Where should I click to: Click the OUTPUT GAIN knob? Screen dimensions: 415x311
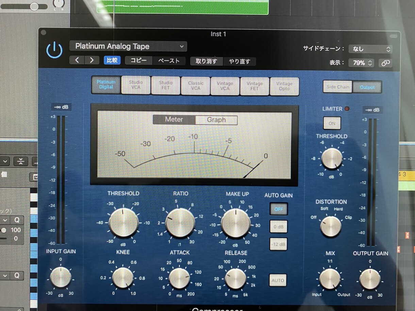(370, 279)
